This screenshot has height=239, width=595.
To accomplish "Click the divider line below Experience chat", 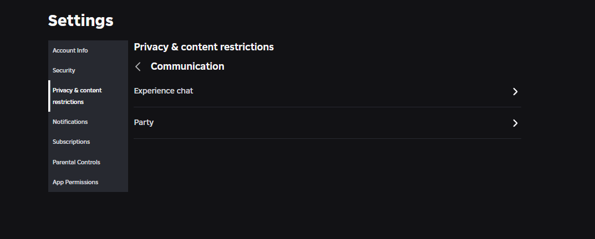I will pos(327,107).
